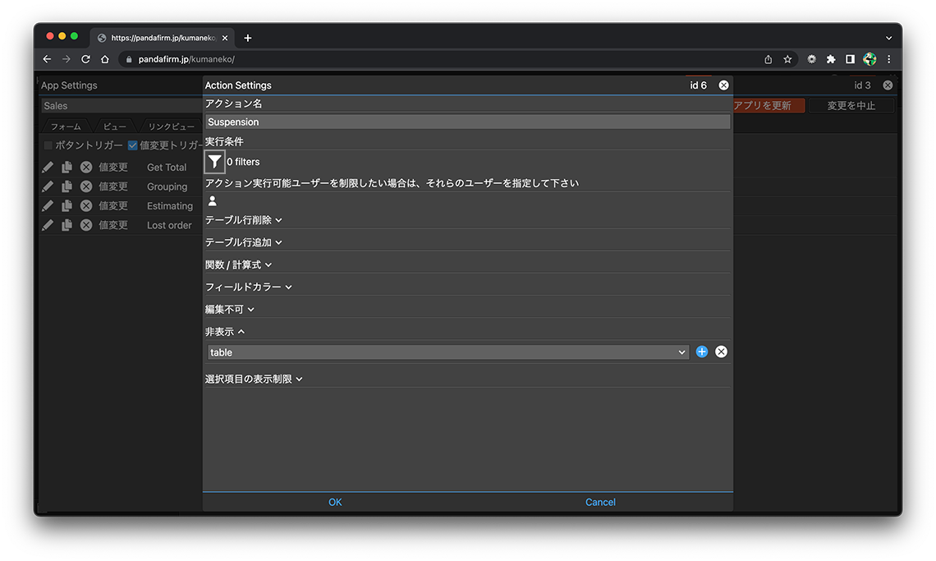
Task: Add another hidden field with plus icon
Action: pos(702,352)
